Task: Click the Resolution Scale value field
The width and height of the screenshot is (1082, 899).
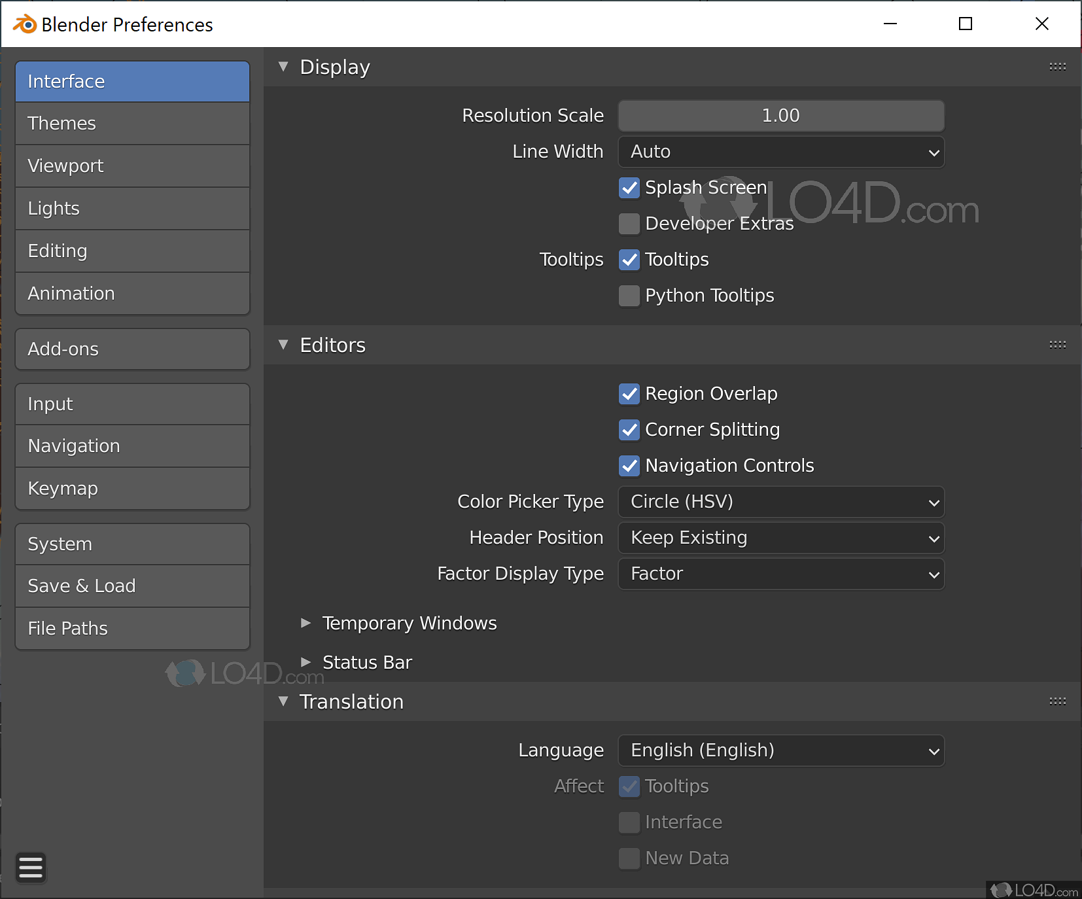Action: coord(781,116)
